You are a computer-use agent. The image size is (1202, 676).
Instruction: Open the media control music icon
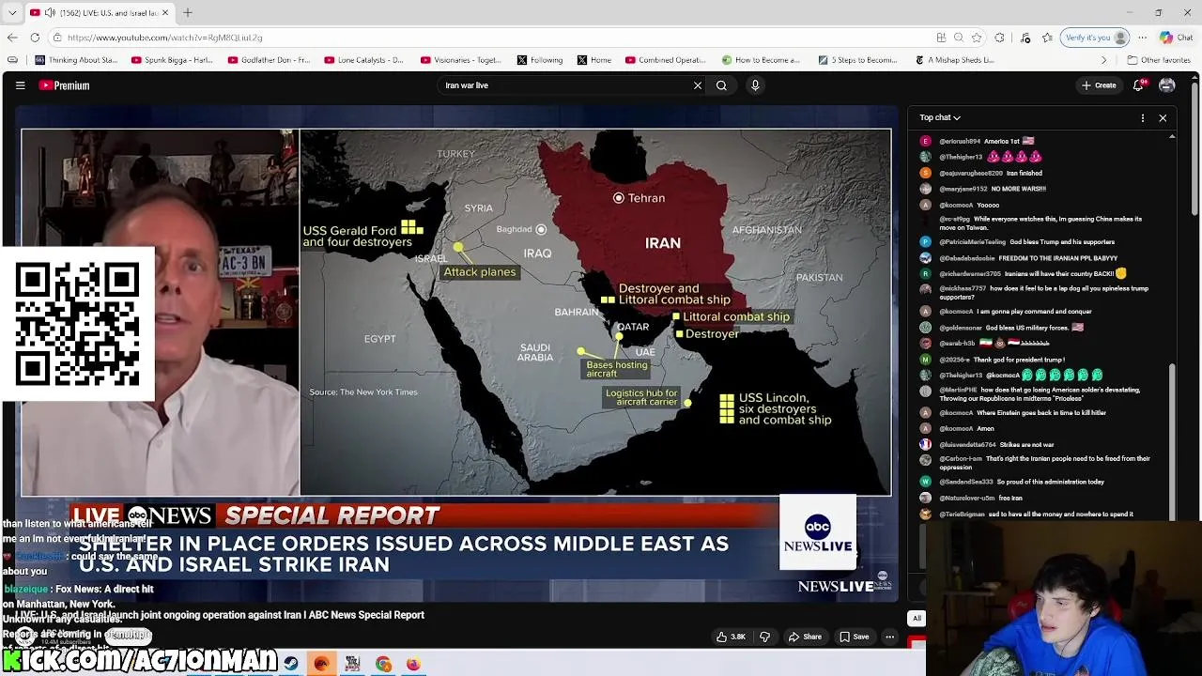point(1025,38)
